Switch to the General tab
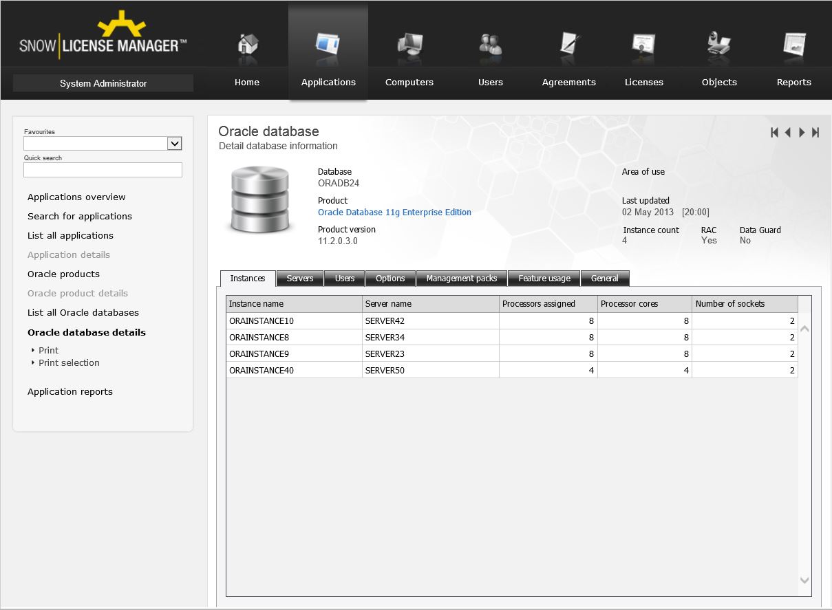Viewport: 832px width, 610px height. coord(605,279)
